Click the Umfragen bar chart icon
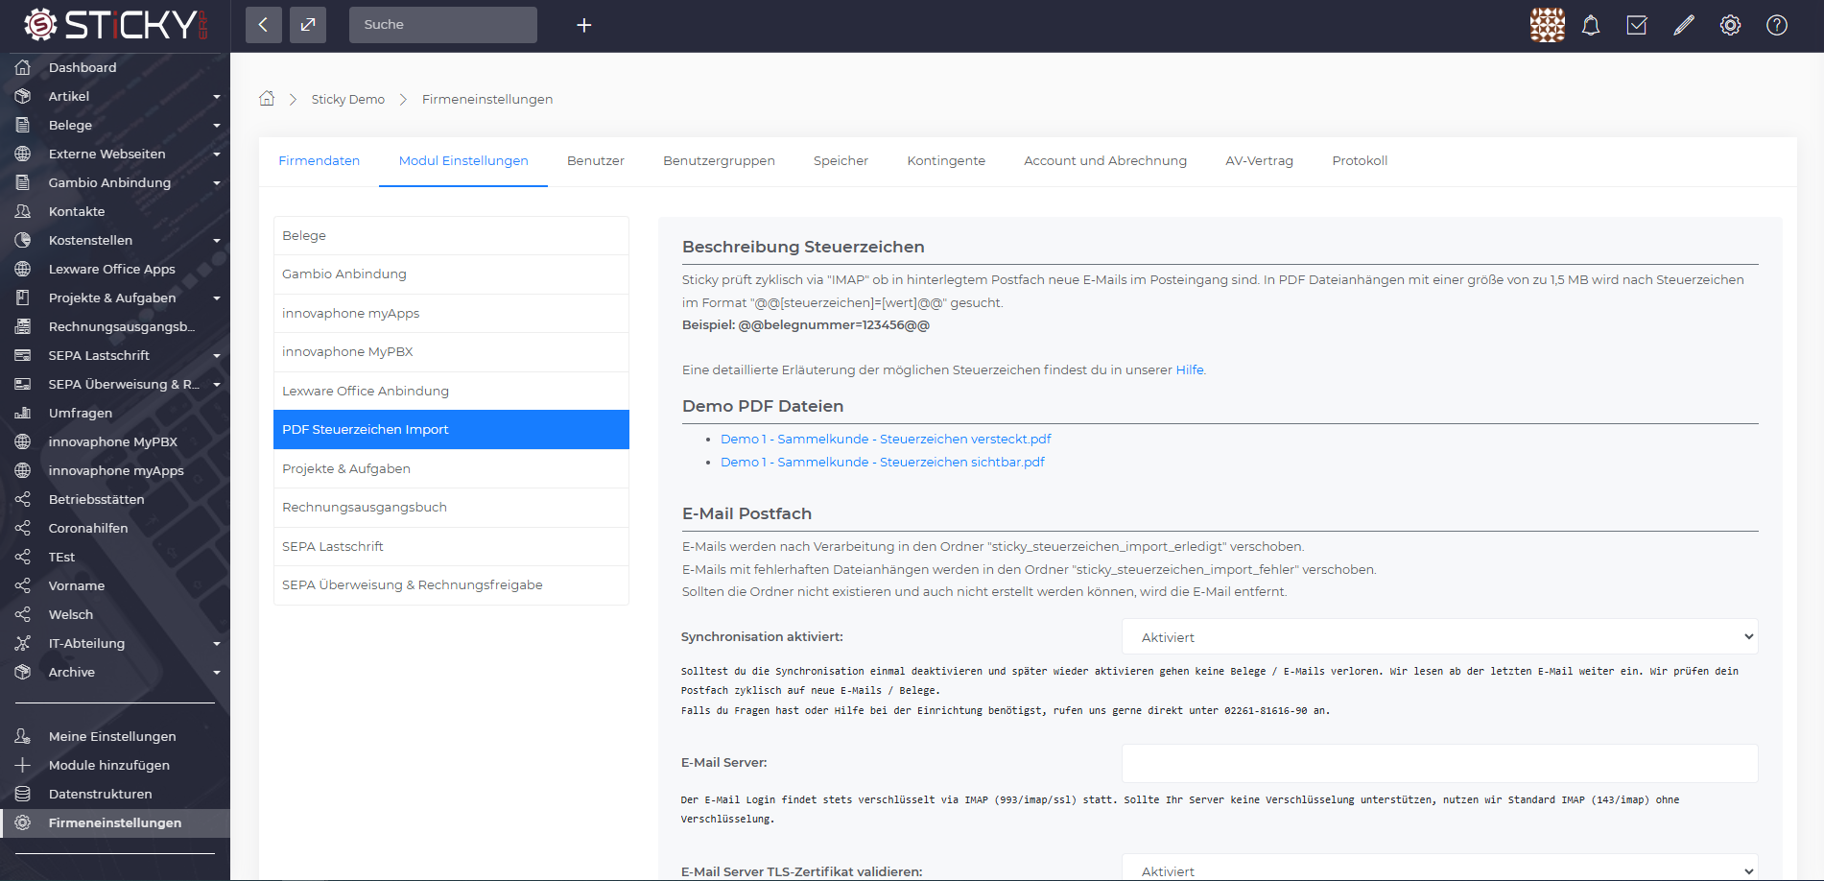 (23, 413)
